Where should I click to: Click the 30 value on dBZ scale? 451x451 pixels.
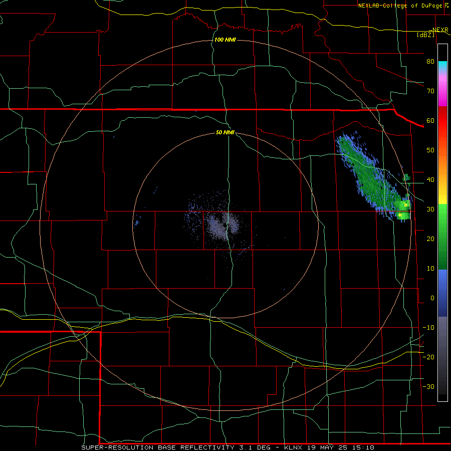(x=430, y=209)
